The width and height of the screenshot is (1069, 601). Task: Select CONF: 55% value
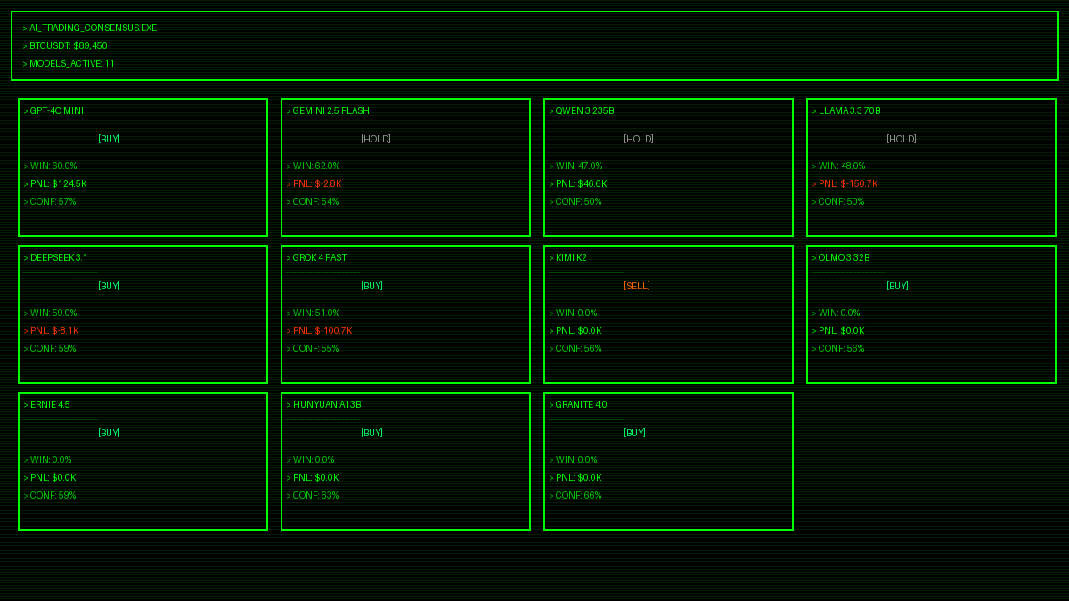tap(313, 348)
